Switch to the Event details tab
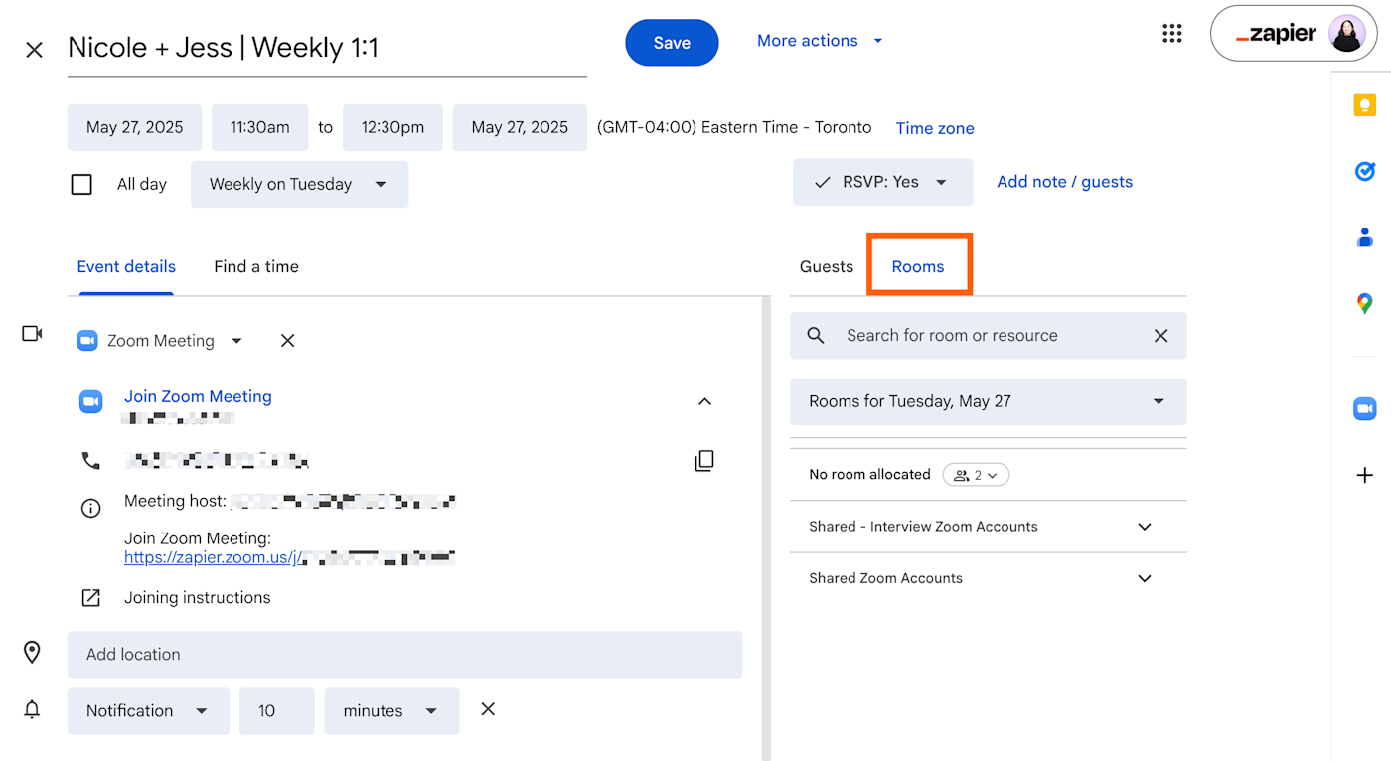Screen dimensions: 1391x761 coord(126,267)
